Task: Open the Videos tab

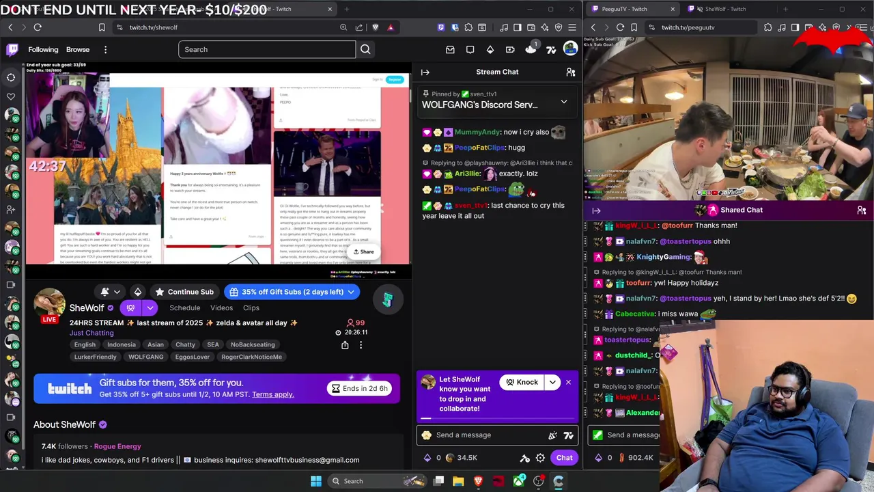Action: [x=221, y=308]
